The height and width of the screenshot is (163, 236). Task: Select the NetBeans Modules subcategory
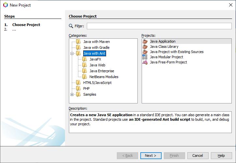104,77
